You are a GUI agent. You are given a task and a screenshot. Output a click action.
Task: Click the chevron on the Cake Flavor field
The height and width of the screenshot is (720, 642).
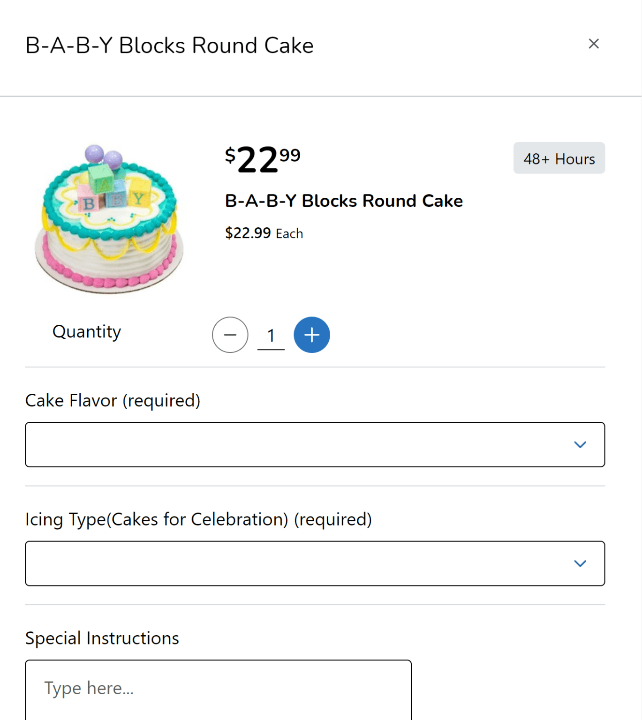pos(581,444)
